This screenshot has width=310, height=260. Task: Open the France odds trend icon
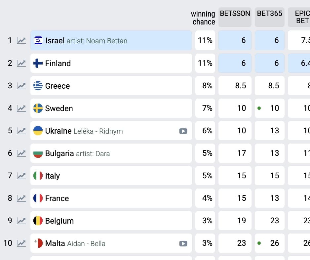point(21,198)
